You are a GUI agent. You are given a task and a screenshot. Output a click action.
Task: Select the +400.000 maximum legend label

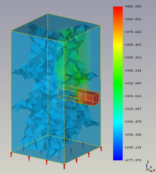pos(133,6)
